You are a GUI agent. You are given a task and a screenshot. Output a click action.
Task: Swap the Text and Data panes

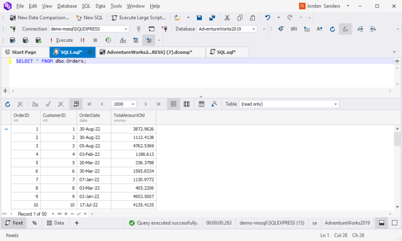pos(35,223)
